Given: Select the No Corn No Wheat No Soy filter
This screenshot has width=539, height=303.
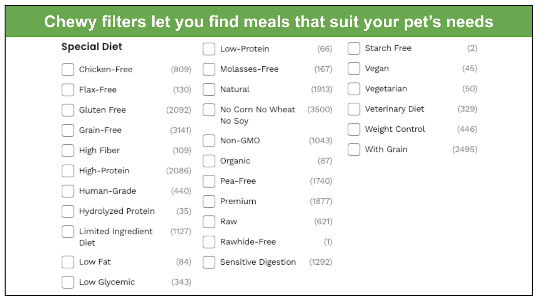Looking at the screenshot, I should 209,110.
